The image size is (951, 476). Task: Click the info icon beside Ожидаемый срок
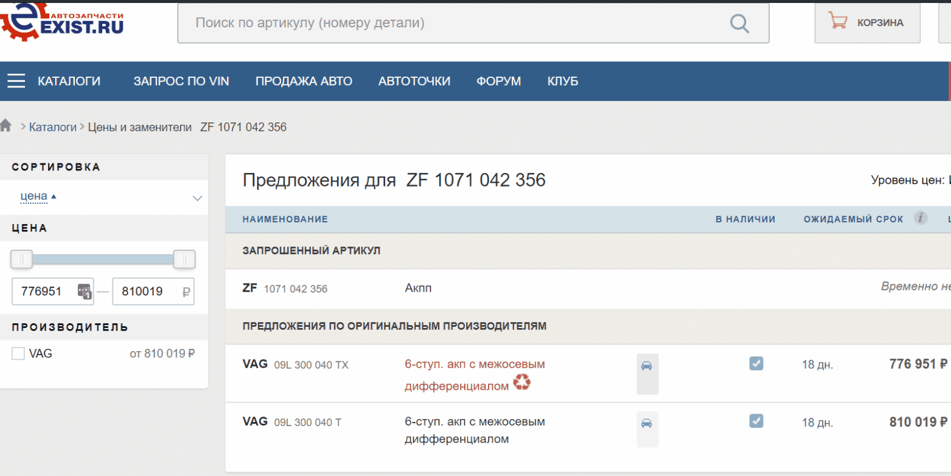point(921,217)
